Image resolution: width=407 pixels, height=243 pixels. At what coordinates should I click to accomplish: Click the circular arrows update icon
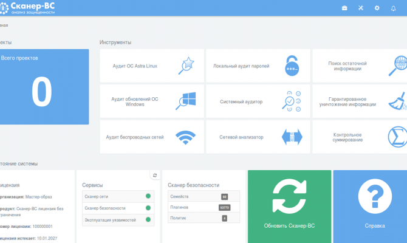click(289, 196)
